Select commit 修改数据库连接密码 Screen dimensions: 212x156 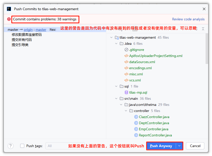coord(27,35)
